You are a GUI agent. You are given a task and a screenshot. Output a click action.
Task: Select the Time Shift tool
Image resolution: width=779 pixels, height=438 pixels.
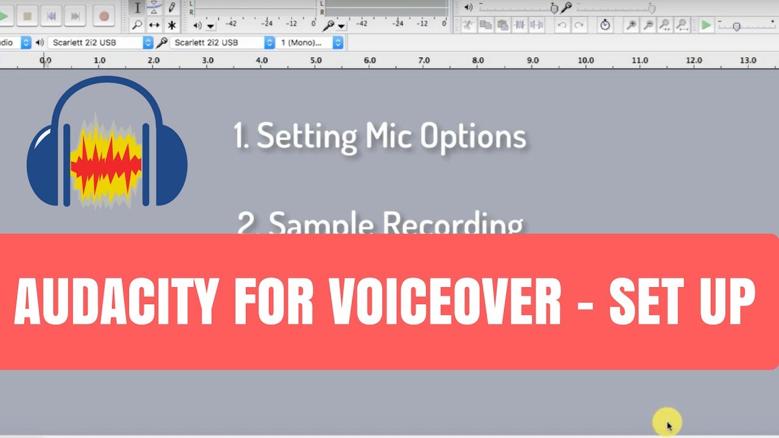point(155,25)
